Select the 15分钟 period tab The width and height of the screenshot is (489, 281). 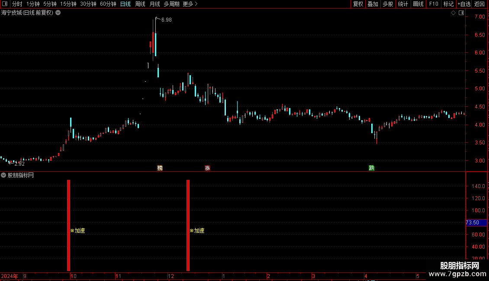68,4
